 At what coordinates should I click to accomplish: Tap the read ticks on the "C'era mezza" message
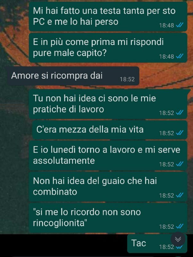[x=180, y=133]
